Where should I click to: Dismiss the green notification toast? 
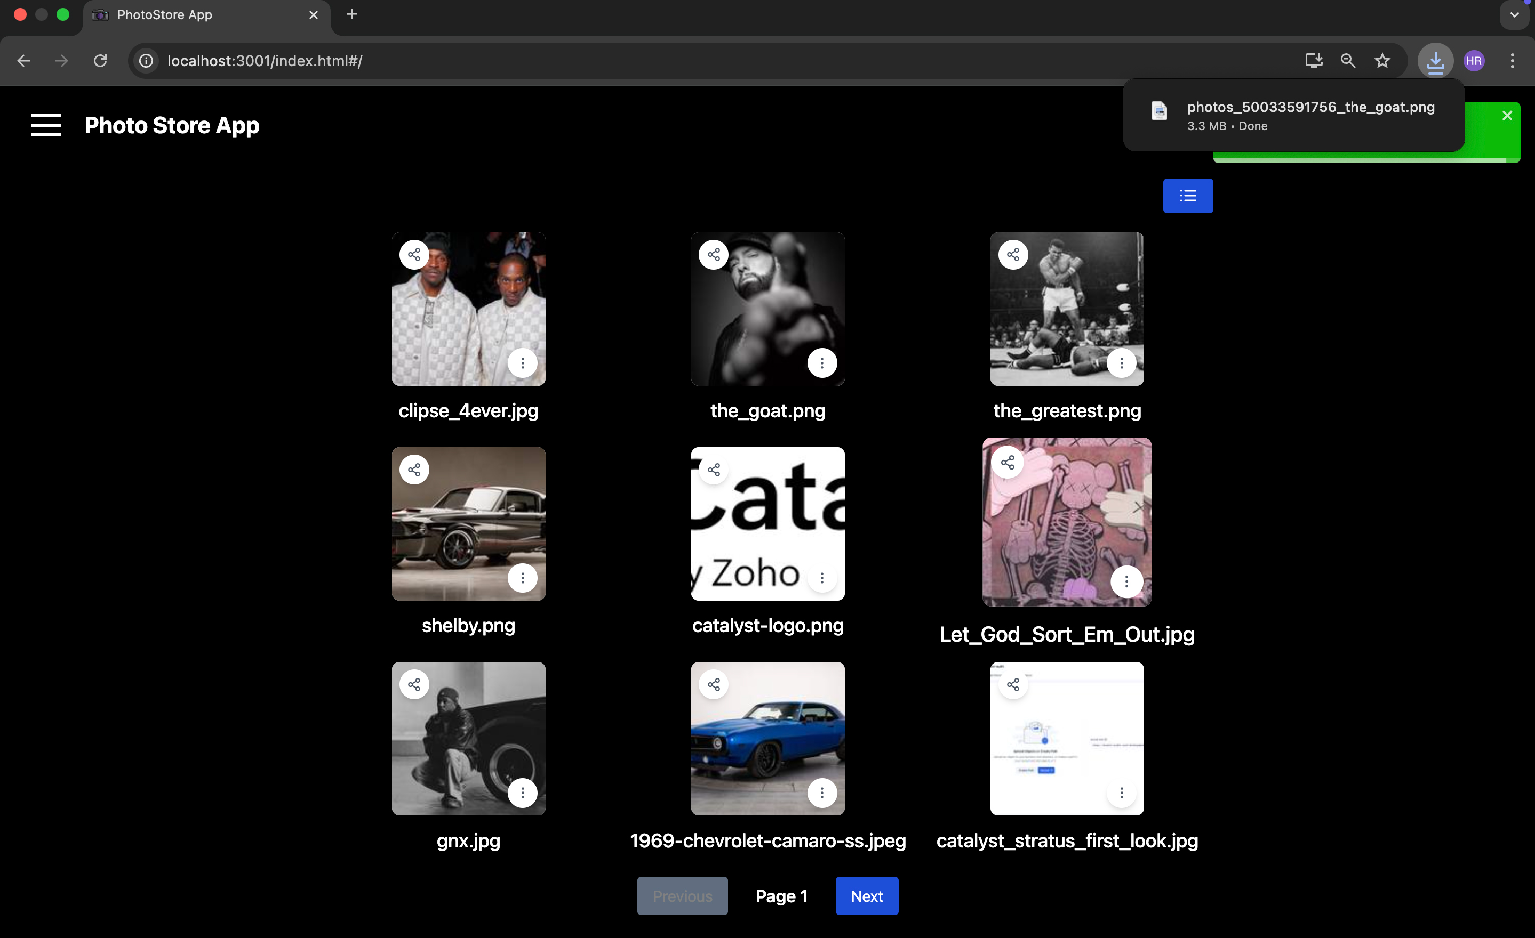click(x=1507, y=116)
